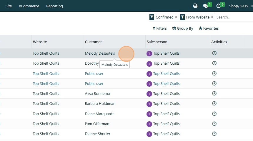Remove the From Website filter tag
The height and width of the screenshot is (141, 253).
click(212, 17)
